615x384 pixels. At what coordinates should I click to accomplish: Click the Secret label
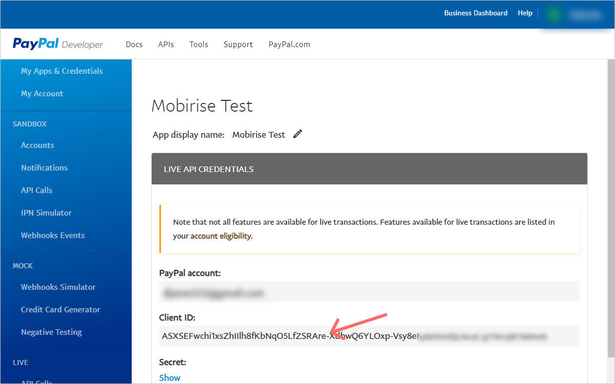point(173,362)
